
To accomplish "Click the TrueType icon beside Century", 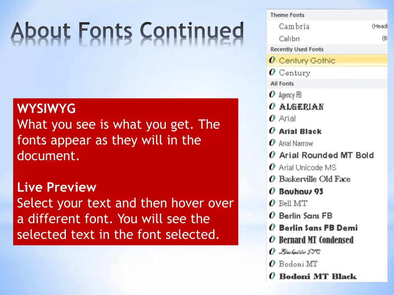I will [272, 72].
